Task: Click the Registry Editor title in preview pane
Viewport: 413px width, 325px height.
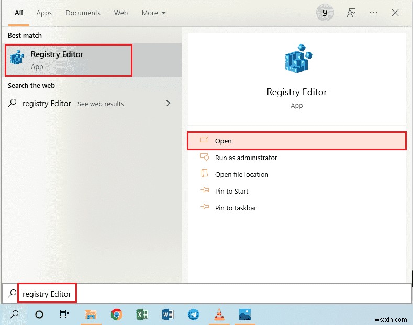Action: click(297, 92)
